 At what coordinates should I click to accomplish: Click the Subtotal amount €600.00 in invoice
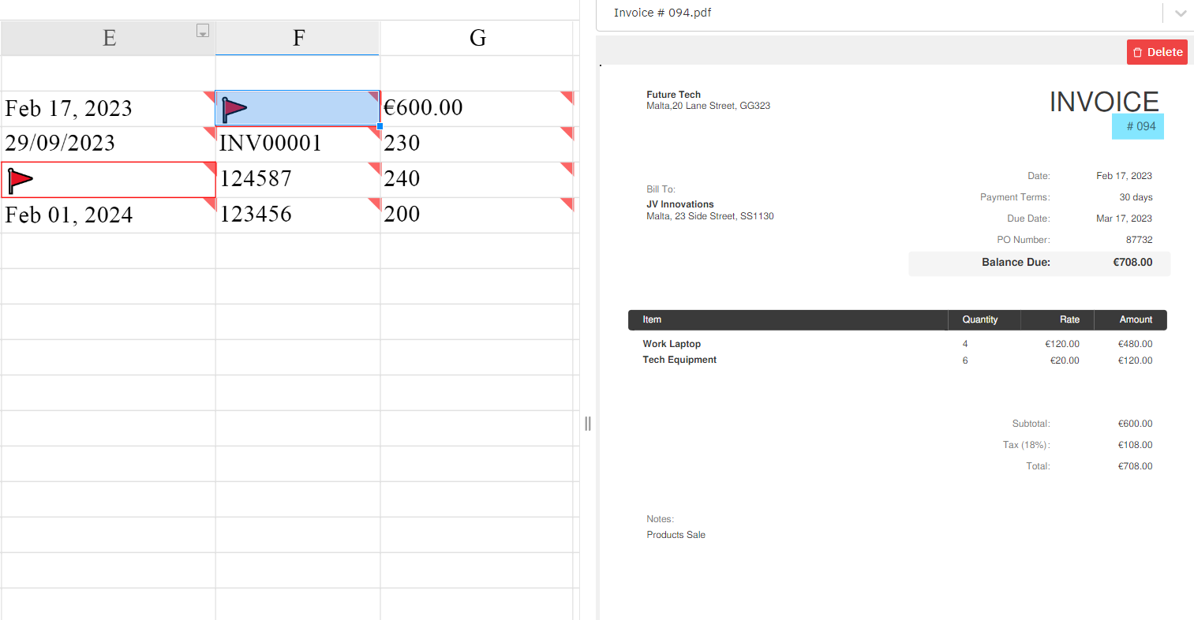coord(1135,424)
